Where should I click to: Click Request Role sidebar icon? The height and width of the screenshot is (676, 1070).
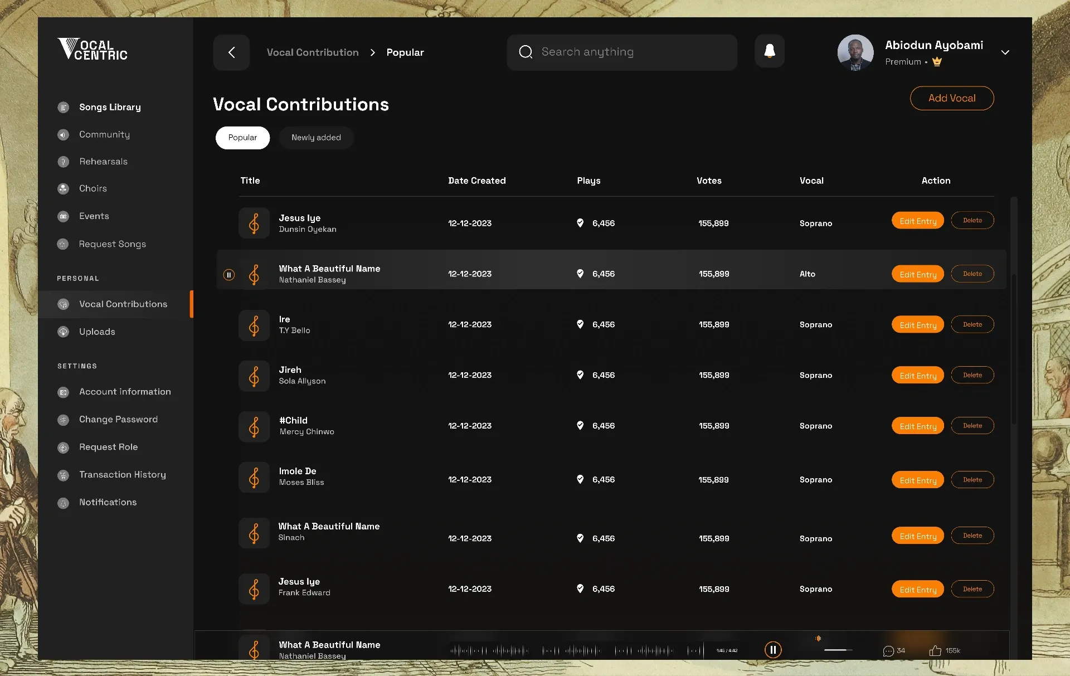pyautogui.click(x=64, y=447)
